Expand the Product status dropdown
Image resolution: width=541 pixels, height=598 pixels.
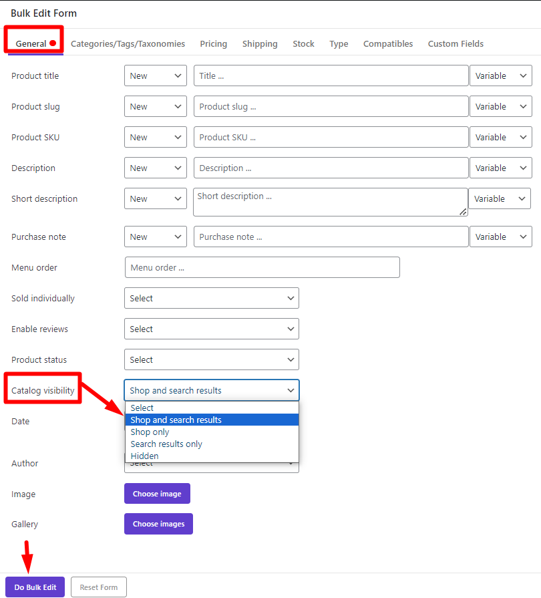click(x=212, y=359)
